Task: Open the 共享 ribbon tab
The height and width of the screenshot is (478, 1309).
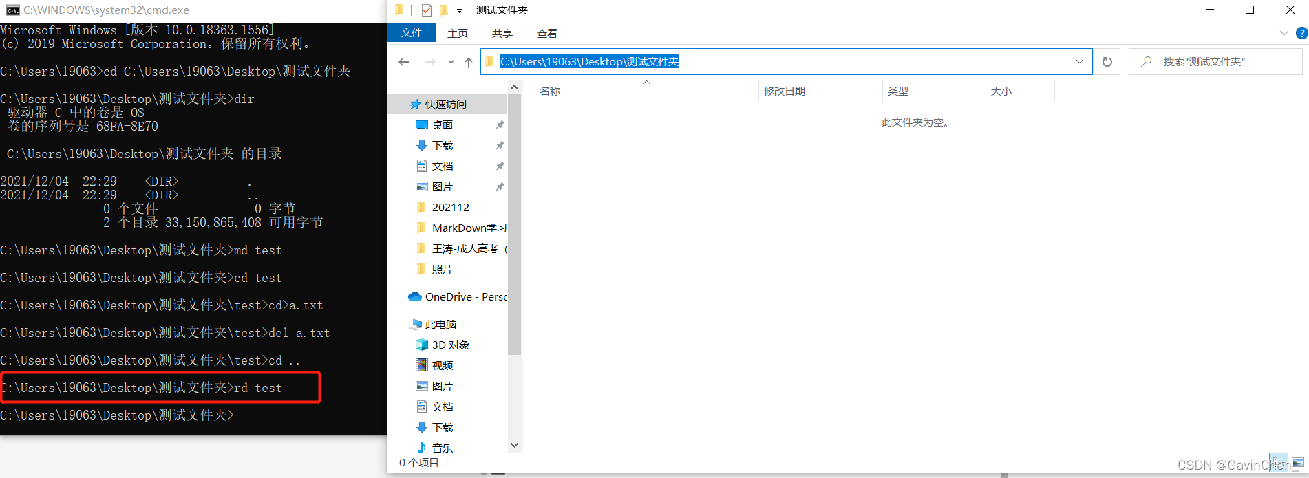Action: (502, 33)
